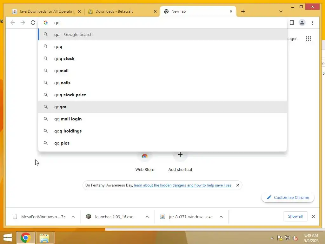Switch to Downloads - Betacraft tab

click(x=122, y=11)
